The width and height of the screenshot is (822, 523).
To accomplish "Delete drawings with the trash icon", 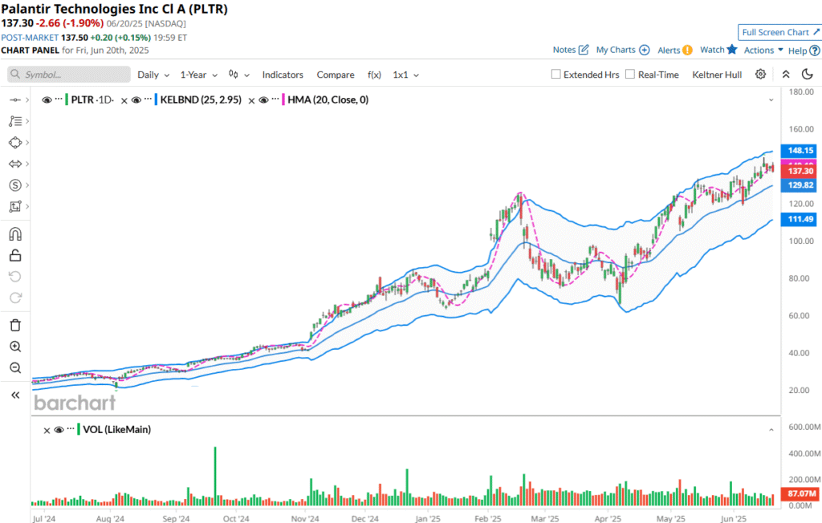I will [x=15, y=325].
